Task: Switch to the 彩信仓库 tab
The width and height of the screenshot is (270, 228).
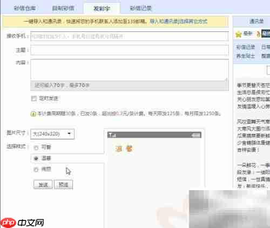Action: tap(25, 8)
